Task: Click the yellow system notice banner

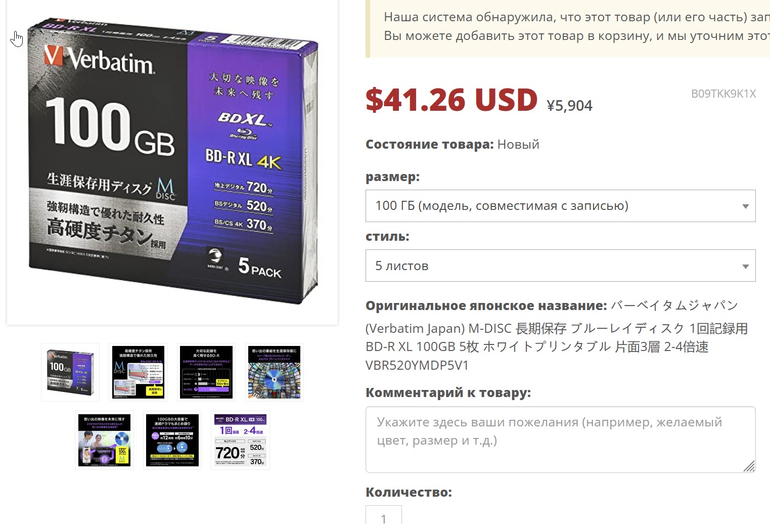Action: [x=568, y=28]
